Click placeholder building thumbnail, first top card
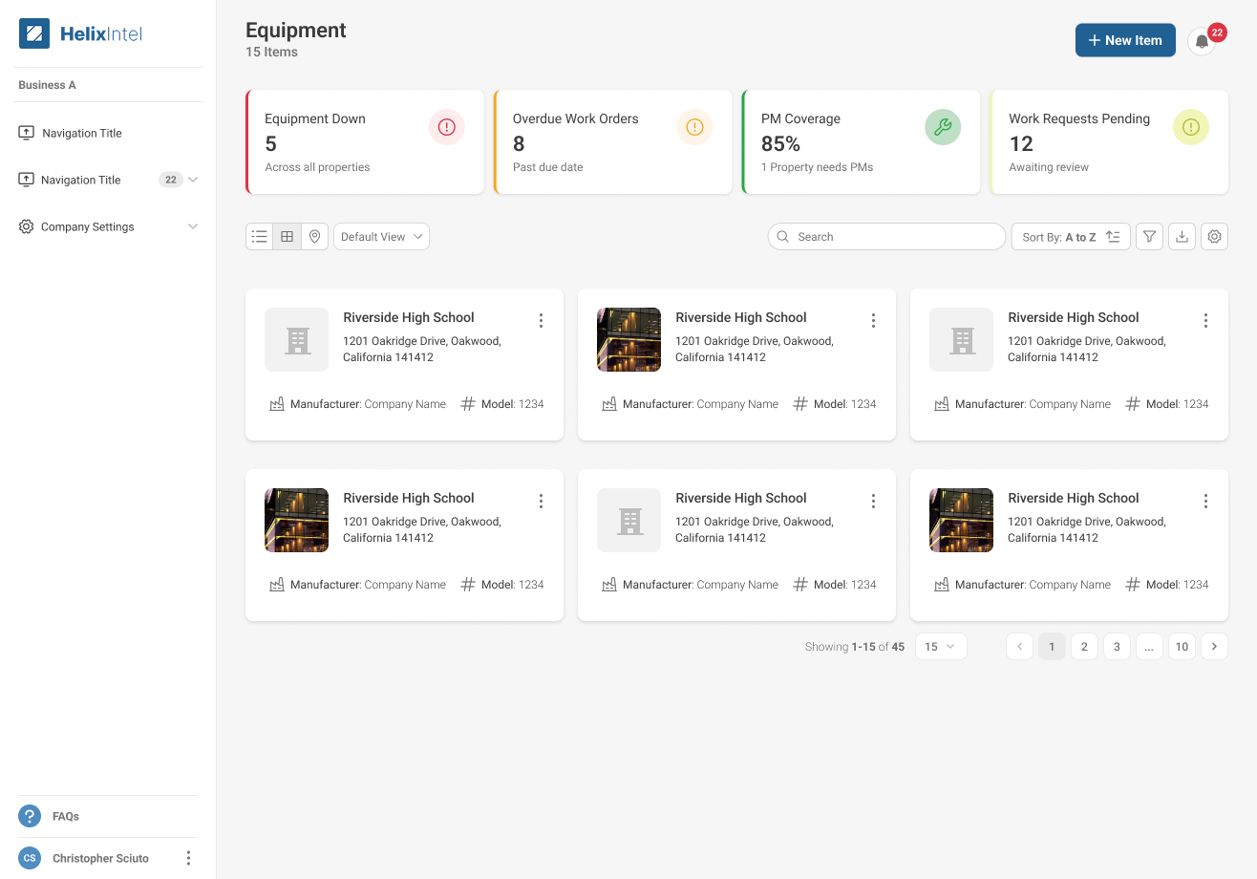This screenshot has width=1257, height=879. pos(296,339)
